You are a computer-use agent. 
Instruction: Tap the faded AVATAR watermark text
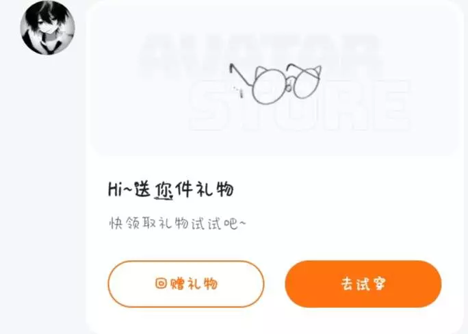tap(260, 55)
